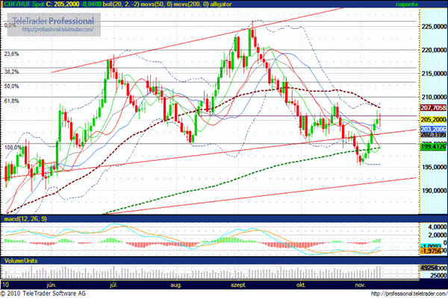The width and height of the screenshot is (448, 298).
Task: Click the blue 203,2006 price tag
Action: point(432,129)
